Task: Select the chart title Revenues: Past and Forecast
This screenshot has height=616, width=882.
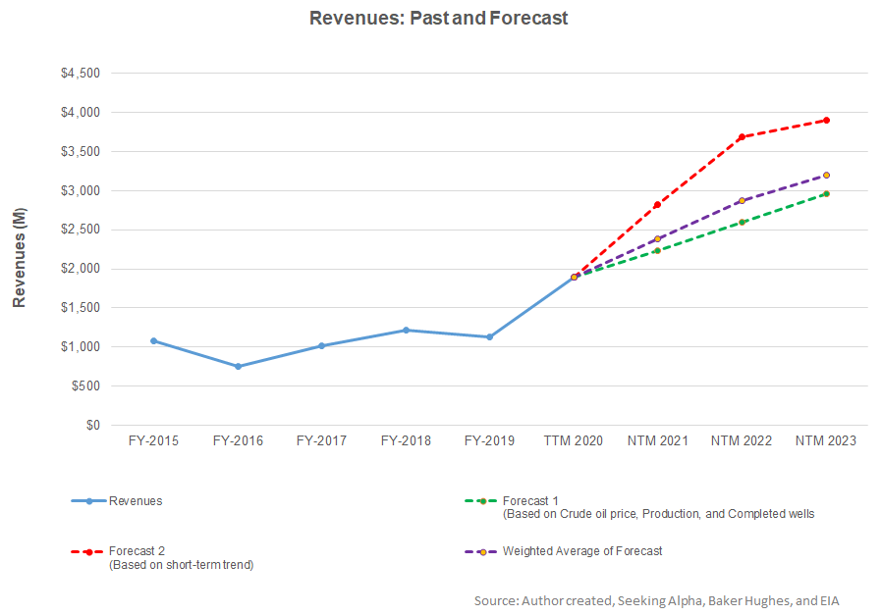Action: click(x=438, y=18)
